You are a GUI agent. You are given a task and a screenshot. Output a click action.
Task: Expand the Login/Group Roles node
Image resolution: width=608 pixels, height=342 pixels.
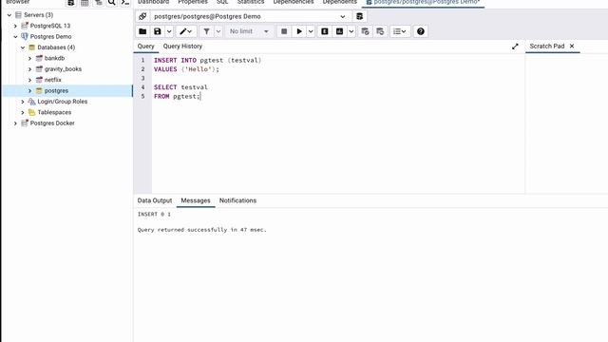coord(23,102)
